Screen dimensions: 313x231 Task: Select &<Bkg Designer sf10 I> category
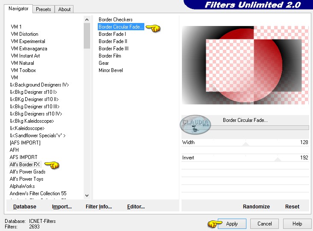pyautogui.click(x=33, y=92)
